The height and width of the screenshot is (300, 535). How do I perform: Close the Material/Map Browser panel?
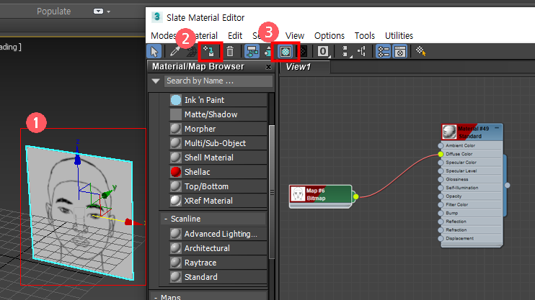[268, 67]
